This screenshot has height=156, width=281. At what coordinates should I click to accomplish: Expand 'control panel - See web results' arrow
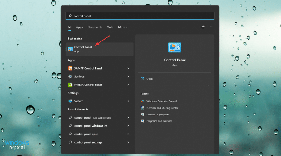(x=128, y=118)
